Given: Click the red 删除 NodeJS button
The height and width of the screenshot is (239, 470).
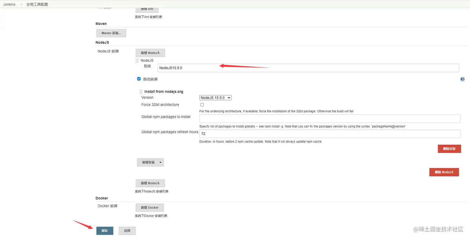Looking at the screenshot, I should click(444, 172).
